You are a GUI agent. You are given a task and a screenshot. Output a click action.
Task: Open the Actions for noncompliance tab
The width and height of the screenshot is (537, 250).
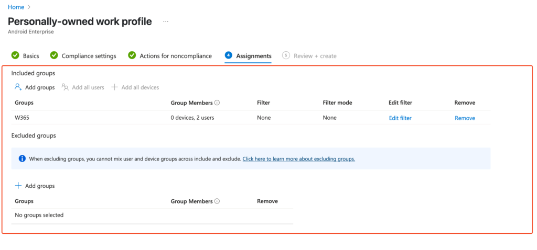click(x=176, y=55)
